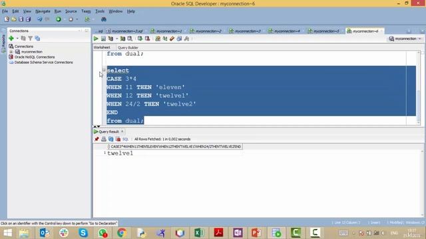Open the Navigate menu
The image size is (426, 239).
point(43,11)
